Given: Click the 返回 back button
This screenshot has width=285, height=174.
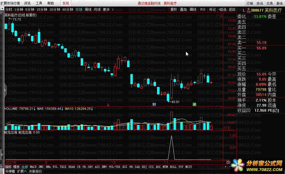Looking at the screenshot, I should (232, 10).
